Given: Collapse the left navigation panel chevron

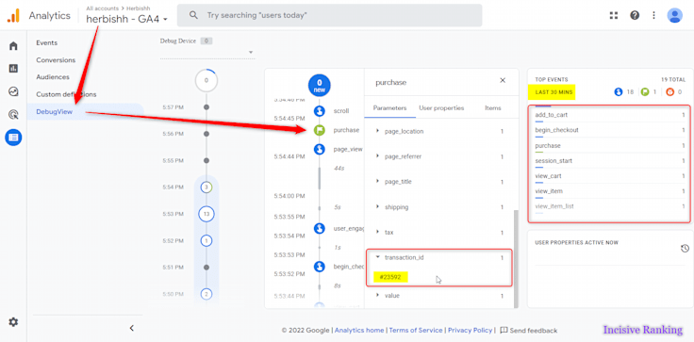Looking at the screenshot, I should click(131, 328).
